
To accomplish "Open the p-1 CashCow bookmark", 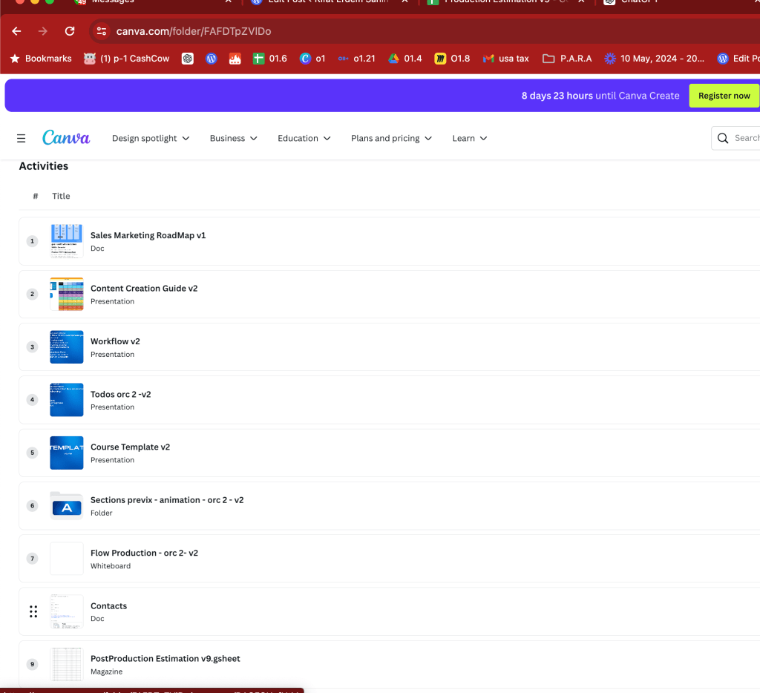I will click(x=126, y=59).
